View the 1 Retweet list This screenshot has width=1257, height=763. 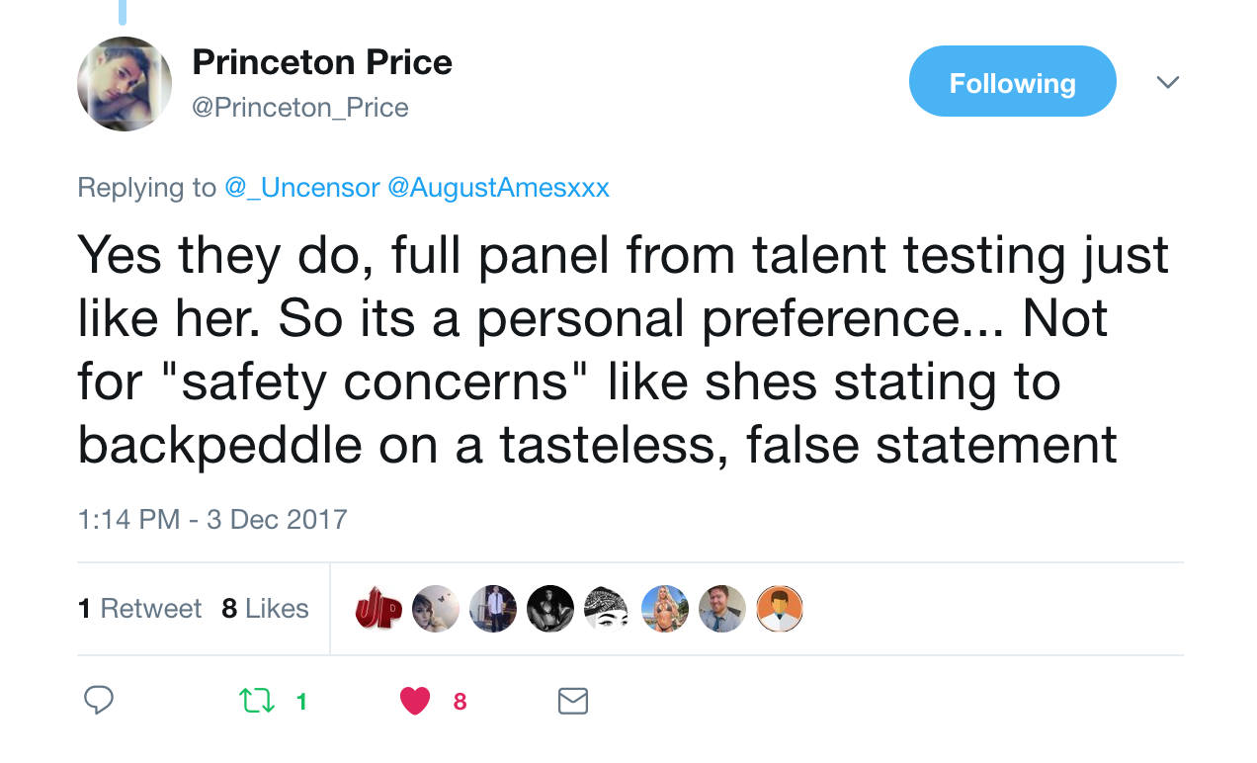(x=139, y=609)
